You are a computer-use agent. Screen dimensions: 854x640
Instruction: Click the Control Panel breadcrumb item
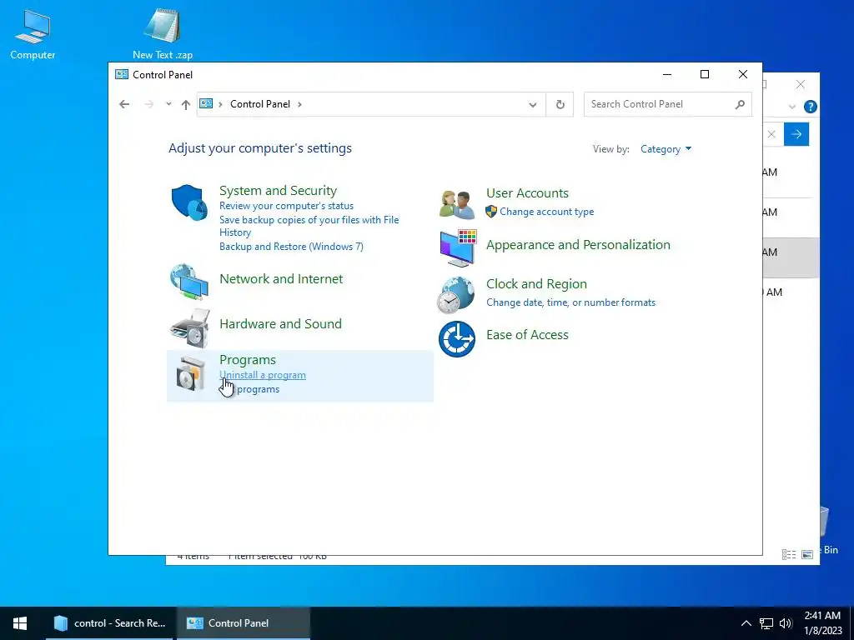point(260,104)
